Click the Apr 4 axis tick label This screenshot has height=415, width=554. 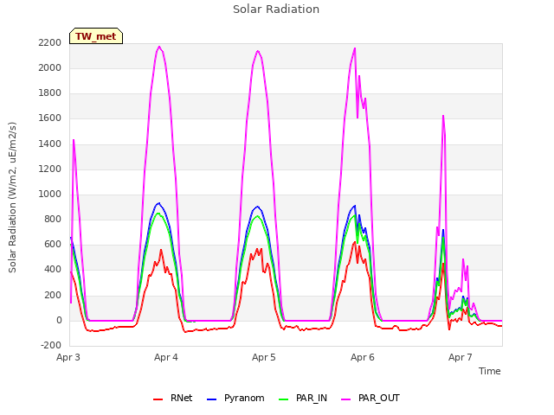tap(166, 357)
